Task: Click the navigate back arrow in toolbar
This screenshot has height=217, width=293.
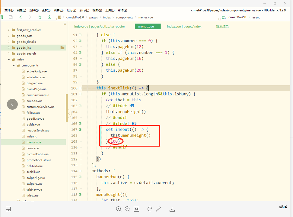Action: [21, 17]
